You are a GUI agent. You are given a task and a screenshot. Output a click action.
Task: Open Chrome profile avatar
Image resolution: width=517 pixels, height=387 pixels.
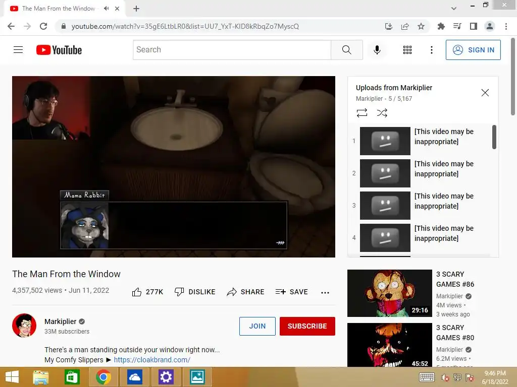[x=490, y=26]
